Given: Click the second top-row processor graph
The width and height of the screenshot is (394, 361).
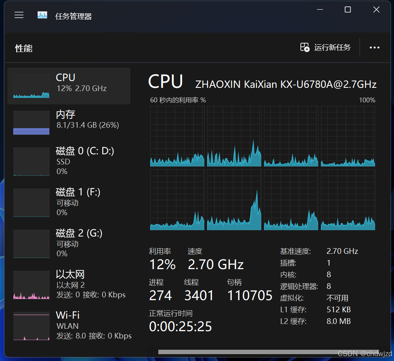Looking at the screenshot, I should [x=234, y=136].
